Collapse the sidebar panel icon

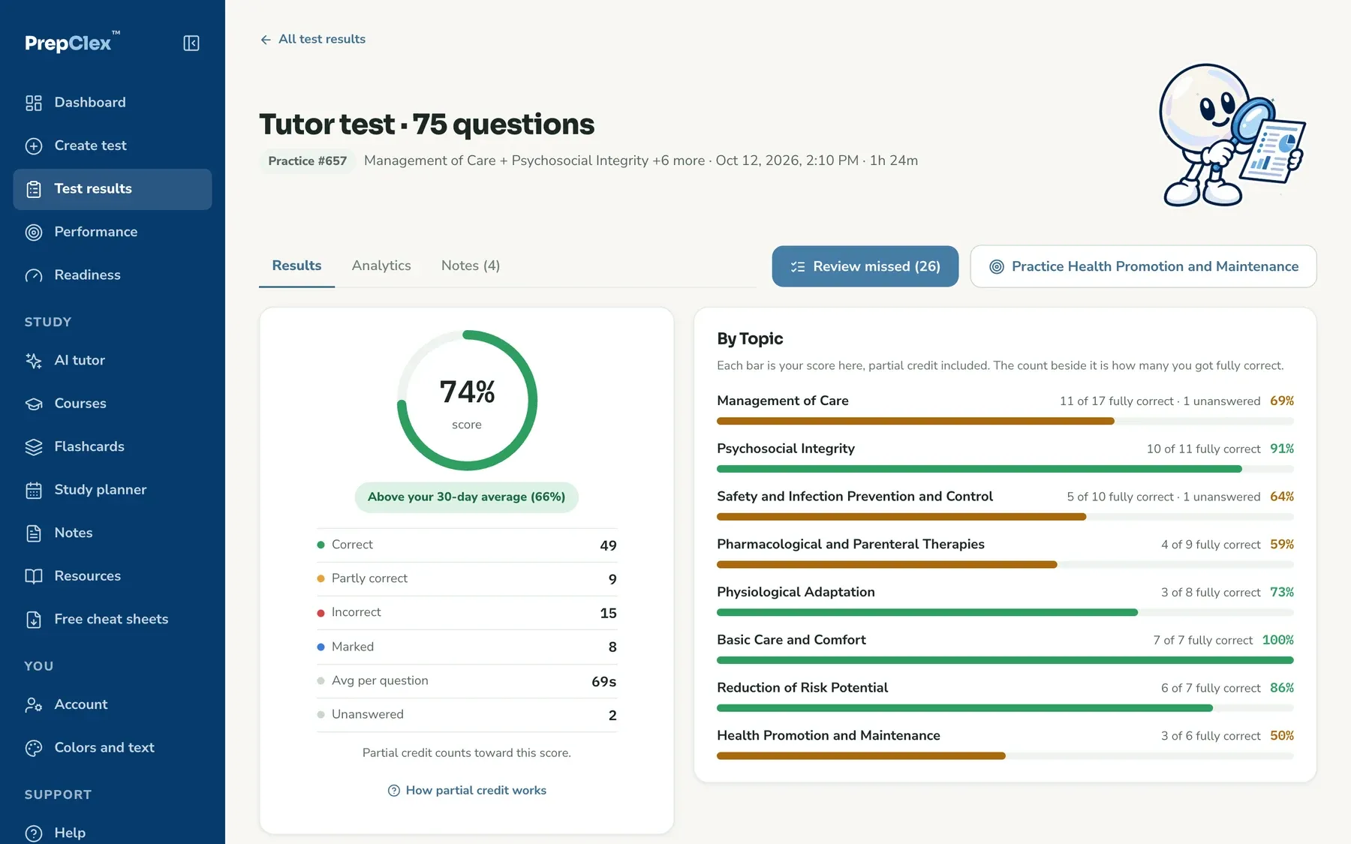tap(191, 44)
